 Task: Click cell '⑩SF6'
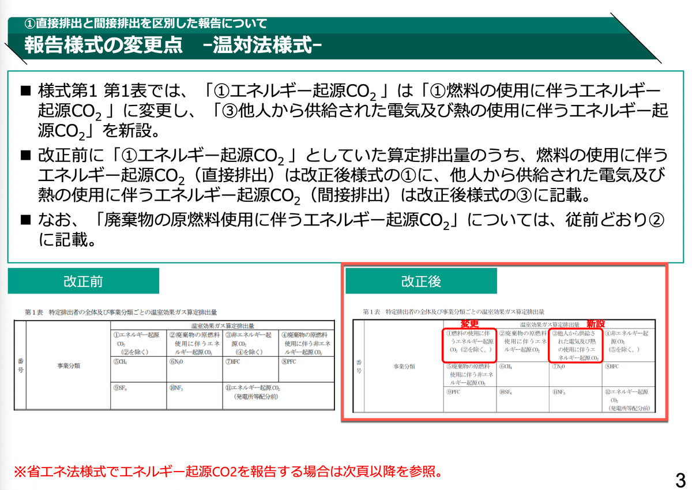[x=522, y=401]
